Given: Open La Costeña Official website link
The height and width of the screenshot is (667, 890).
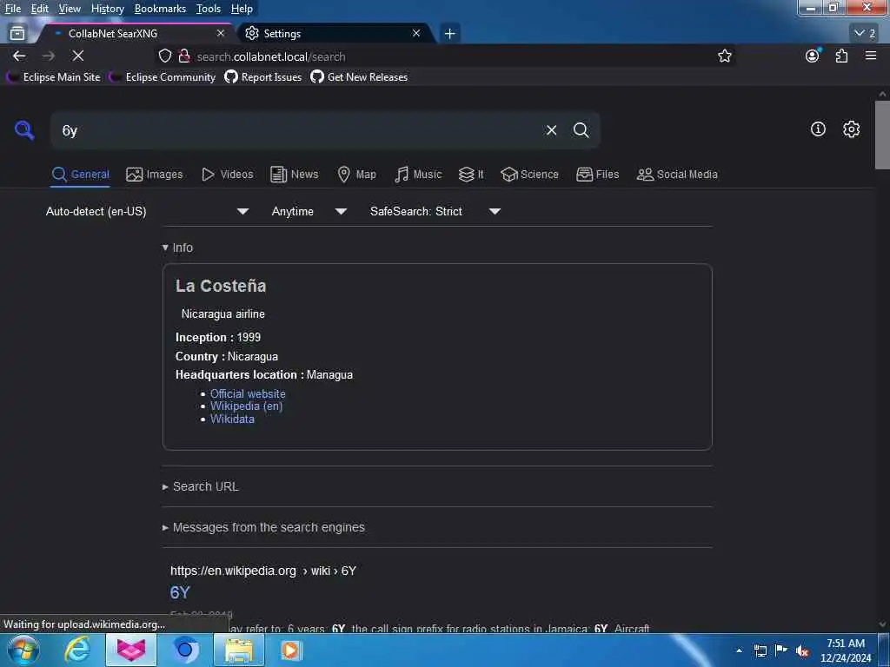Looking at the screenshot, I should click(x=248, y=393).
